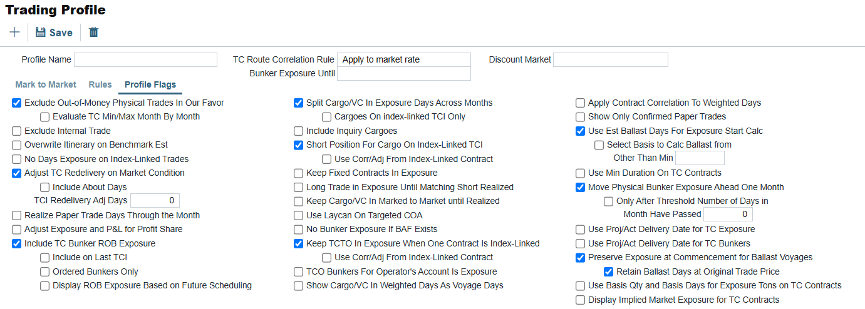Enable Exclude Internal Trade checkbox
The image size is (865, 309).
pyautogui.click(x=17, y=131)
